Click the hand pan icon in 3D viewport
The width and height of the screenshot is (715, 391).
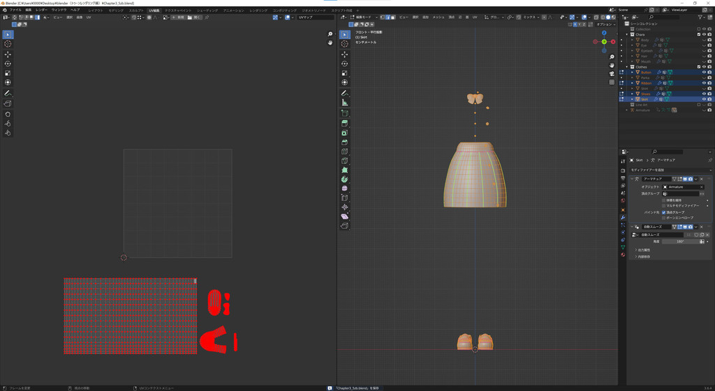612,65
